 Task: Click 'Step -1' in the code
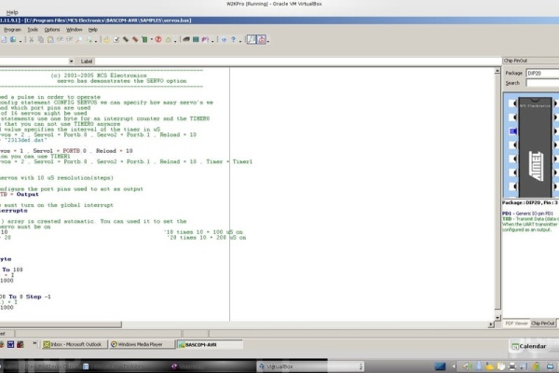[38, 297]
